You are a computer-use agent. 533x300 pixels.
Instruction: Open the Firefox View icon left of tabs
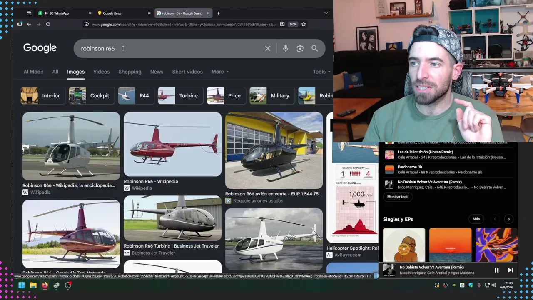(29, 13)
